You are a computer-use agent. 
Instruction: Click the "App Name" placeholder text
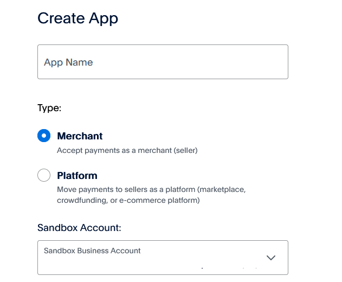68,62
